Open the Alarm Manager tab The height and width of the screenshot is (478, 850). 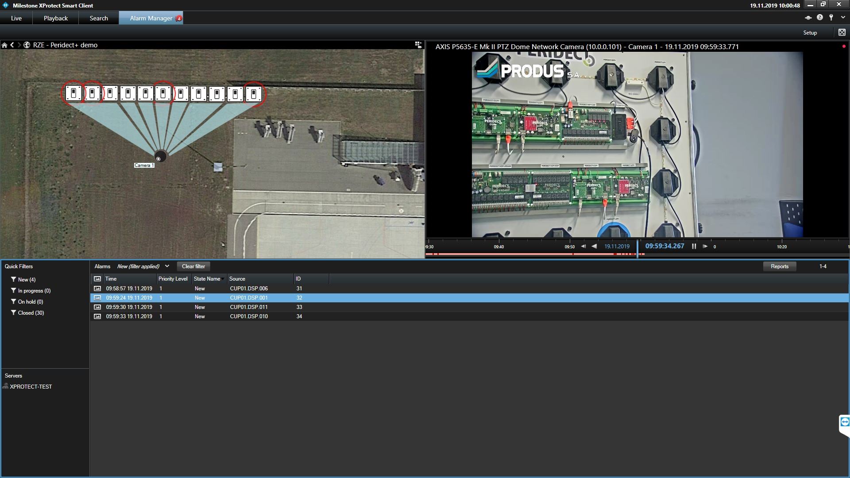[151, 18]
